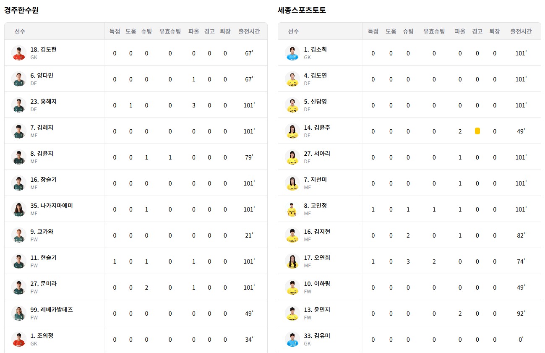Select 장슬기's profile picture
The width and height of the screenshot is (545, 353).
19,183
